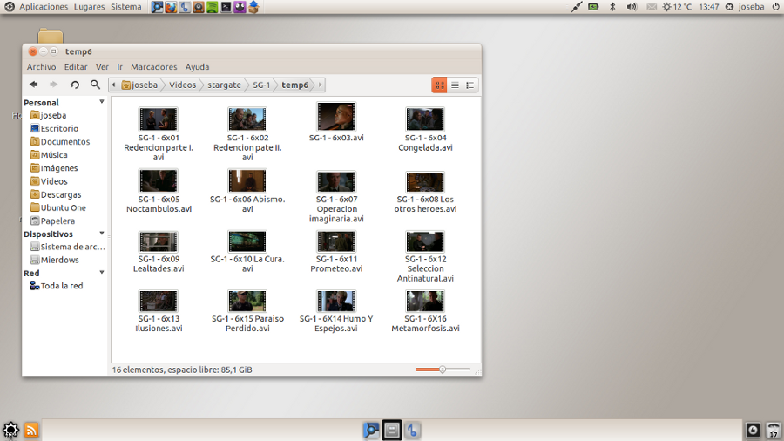This screenshot has width=784, height=441.
Task: Open the Archivo menu
Action: 42,67
